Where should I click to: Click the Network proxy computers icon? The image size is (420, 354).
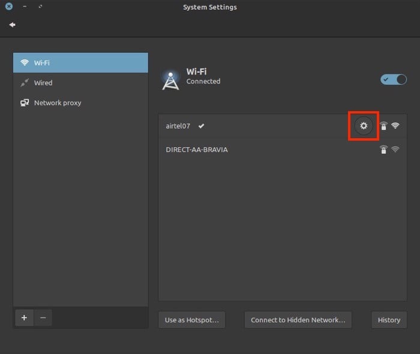pos(25,103)
